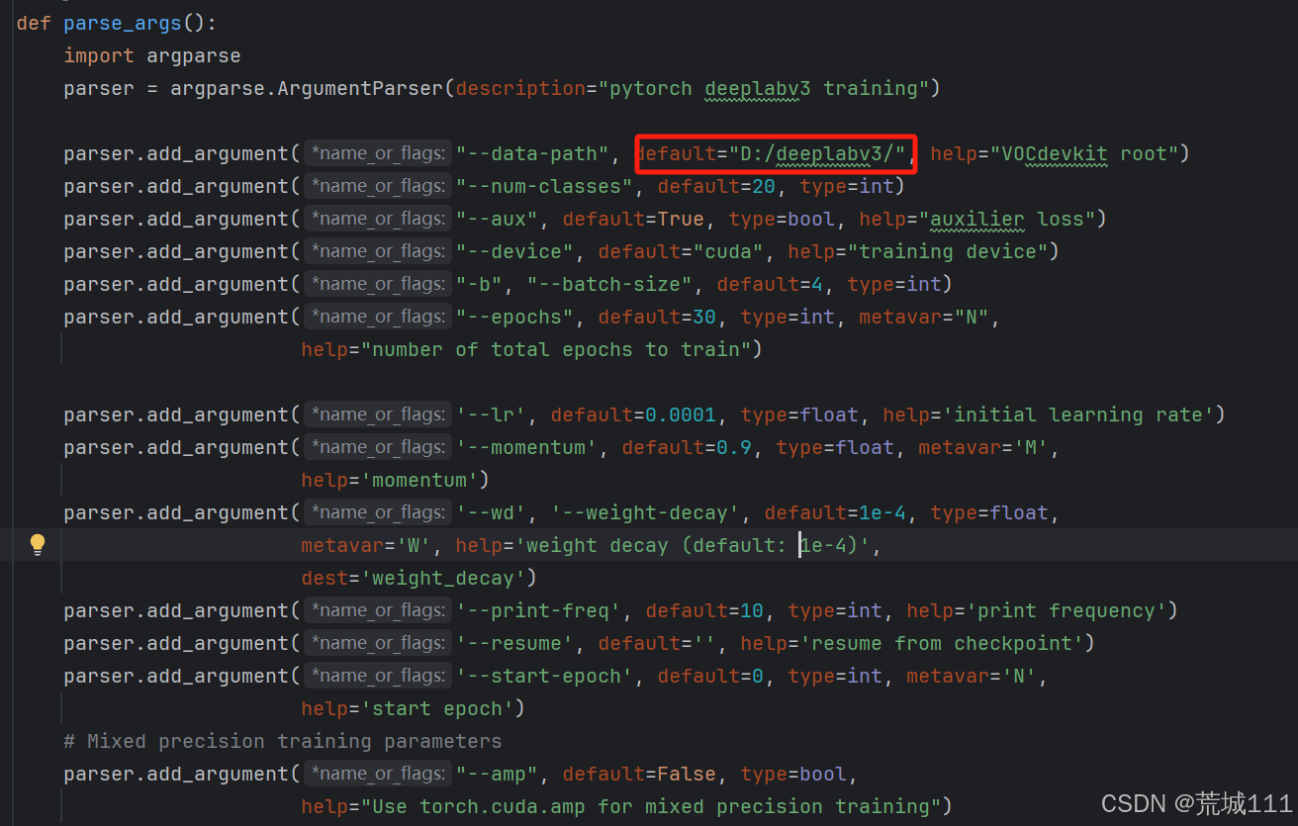
Task: Click the parse_args function name
Action: (121, 22)
